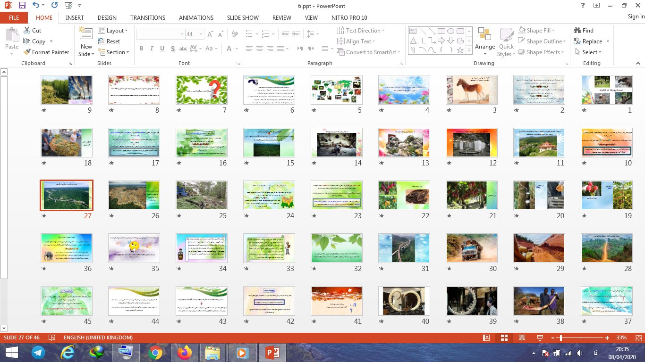Open the Arrange tool icon
645x362 pixels.
click(x=484, y=35)
